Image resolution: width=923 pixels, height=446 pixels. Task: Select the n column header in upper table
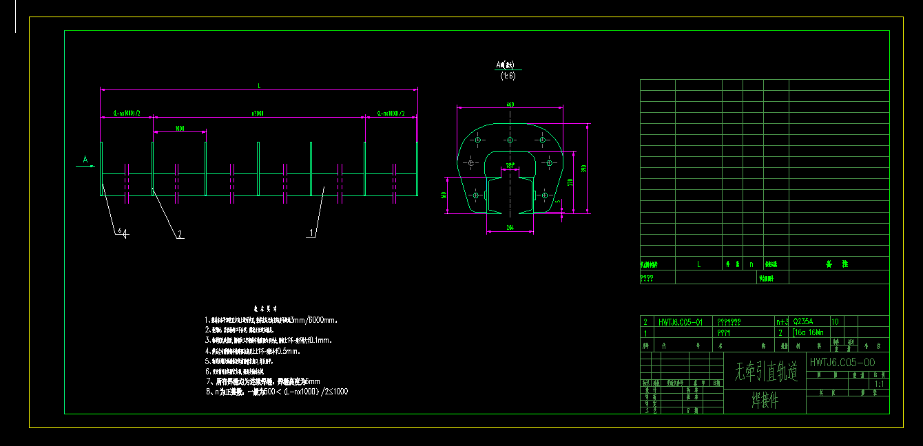[752, 264]
